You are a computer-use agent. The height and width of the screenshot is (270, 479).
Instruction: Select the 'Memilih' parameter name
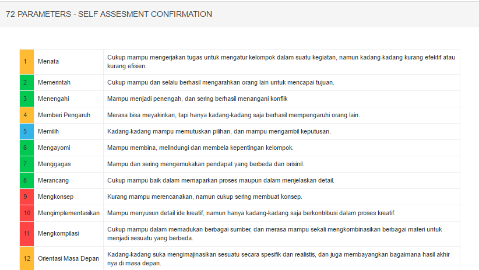pyautogui.click(x=48, y=131)
